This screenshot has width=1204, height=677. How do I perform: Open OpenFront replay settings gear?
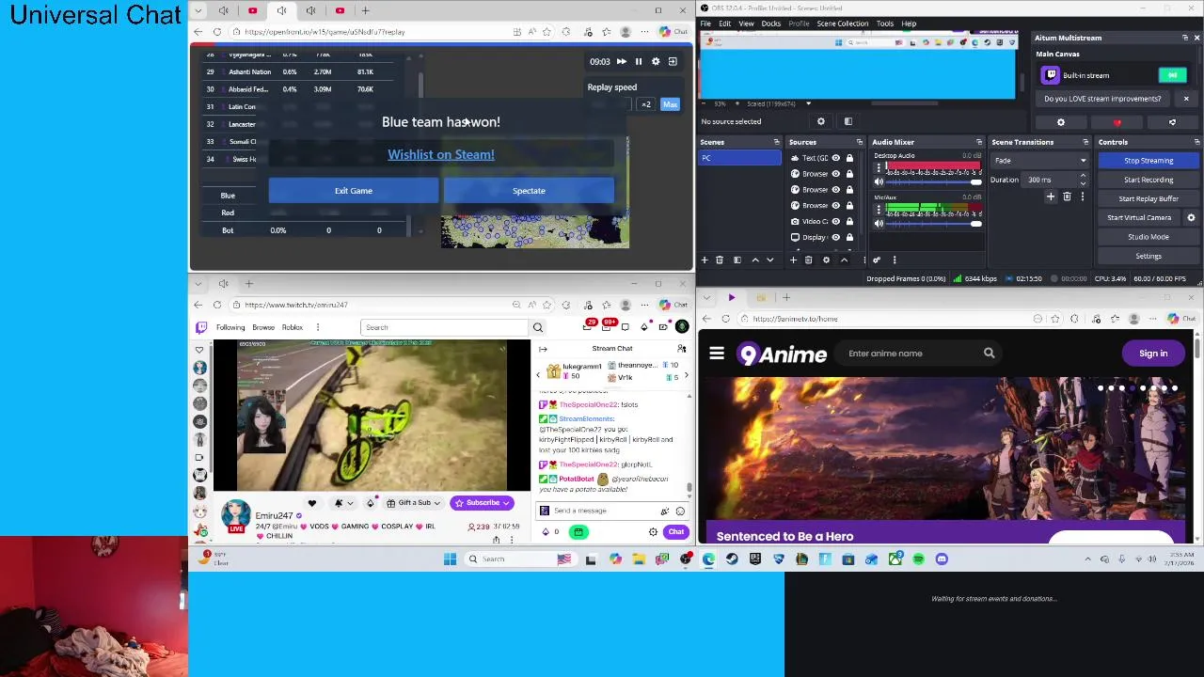pos(656,61)
